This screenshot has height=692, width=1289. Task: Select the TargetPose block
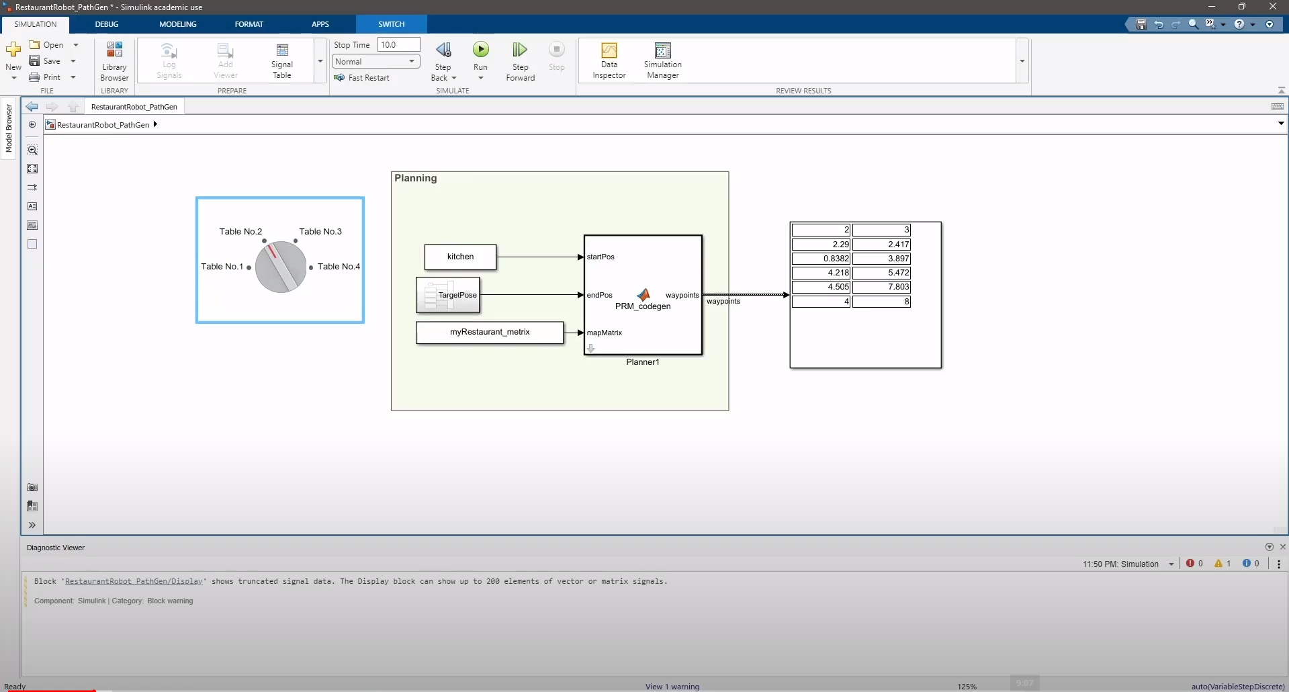448,295
